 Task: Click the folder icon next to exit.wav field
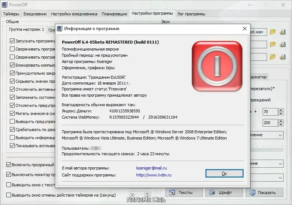[x=273, y=32]
